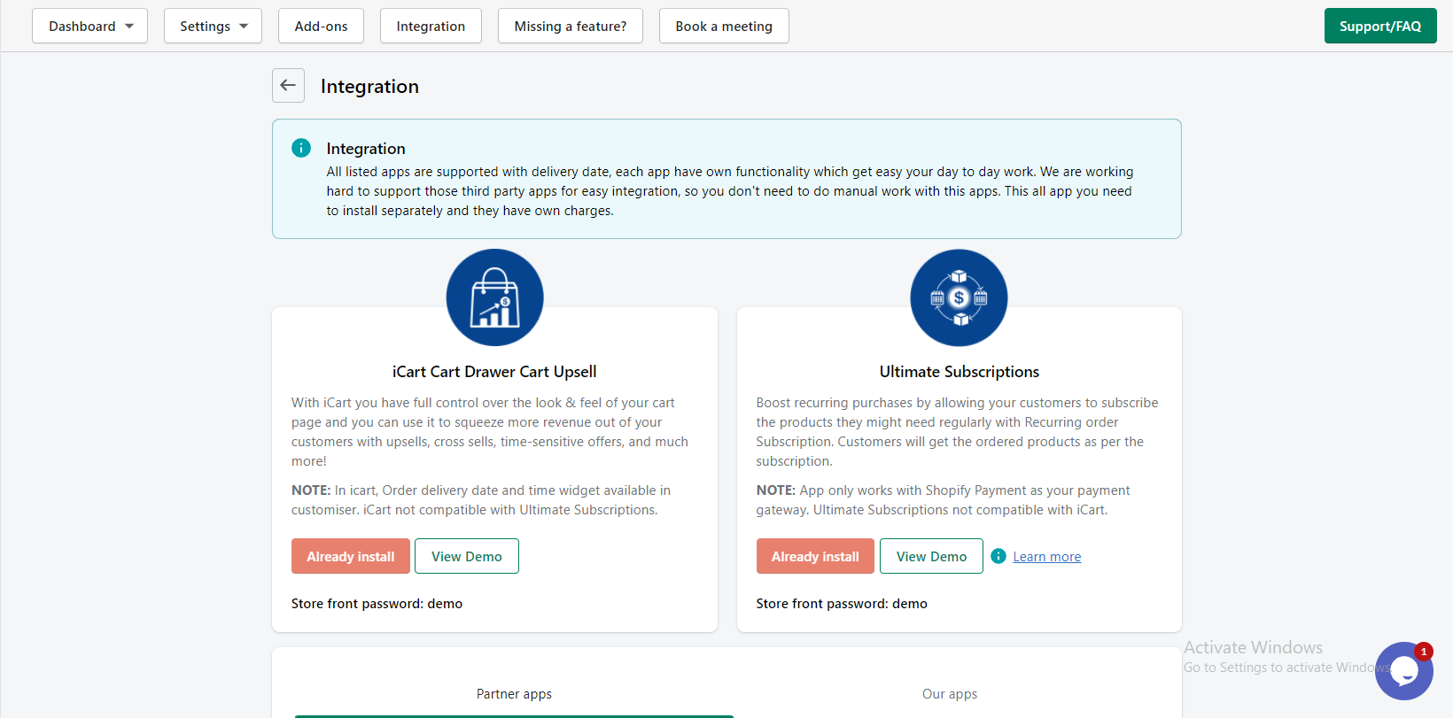Click the iCart Cart Drawer Cart Upsell title

pos(494,372)
